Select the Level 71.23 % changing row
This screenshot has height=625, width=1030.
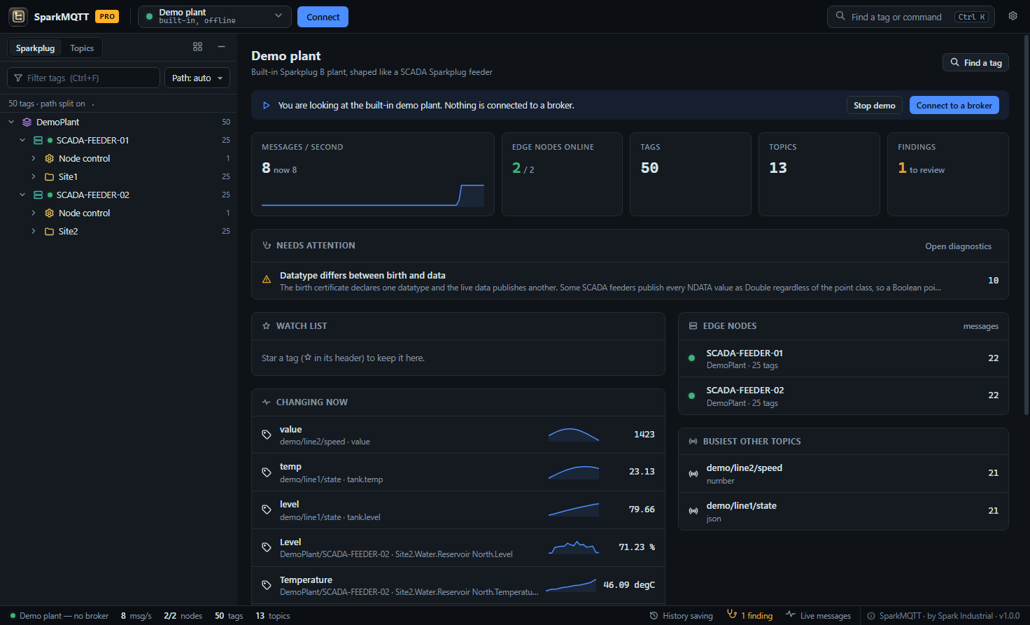coord(458,547)
